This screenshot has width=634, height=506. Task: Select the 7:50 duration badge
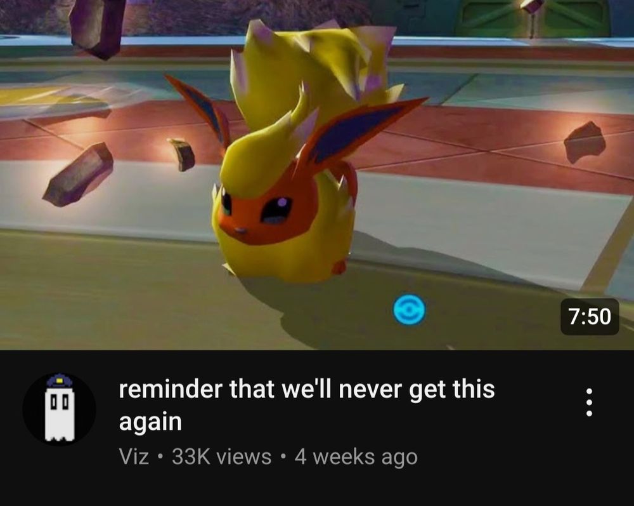590,317
